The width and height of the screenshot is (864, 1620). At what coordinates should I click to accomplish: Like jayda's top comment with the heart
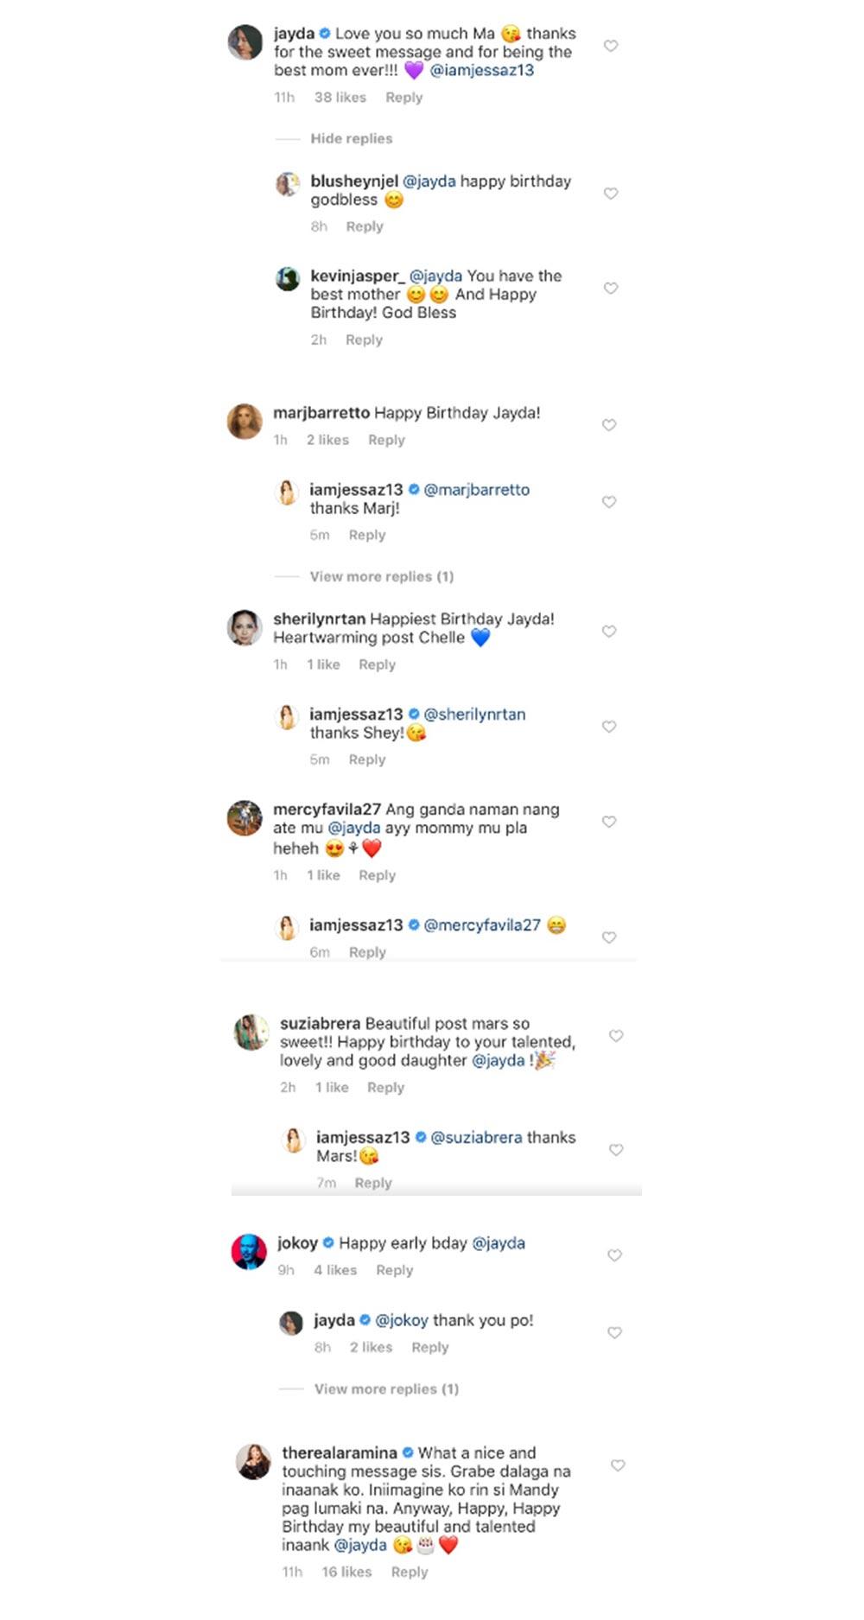[x=611, y=46]
